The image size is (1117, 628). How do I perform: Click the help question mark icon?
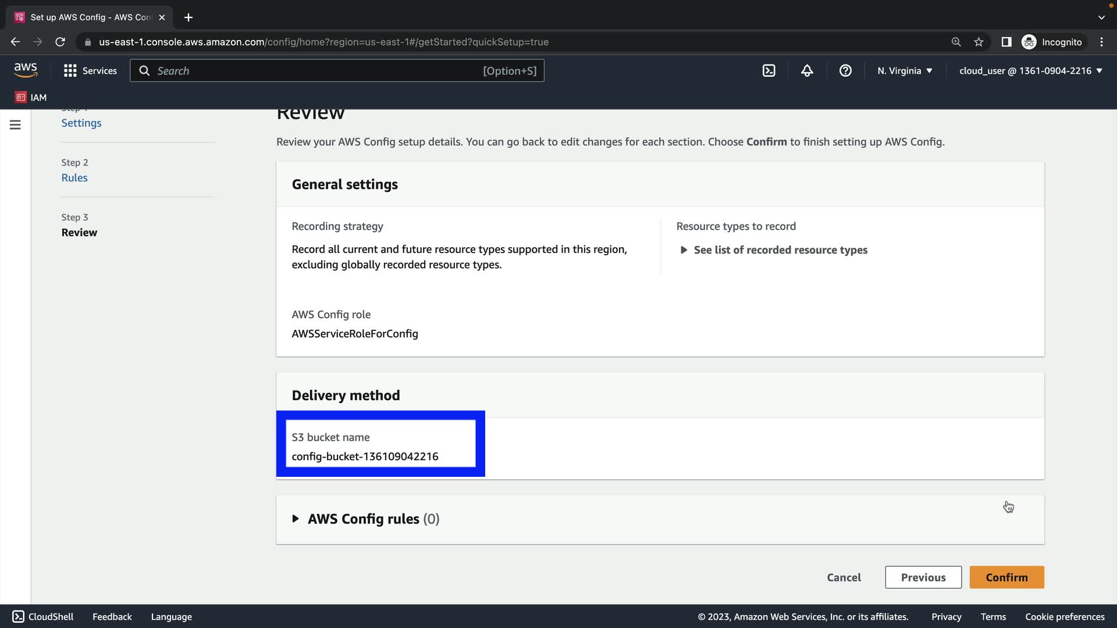pos(845,70)
